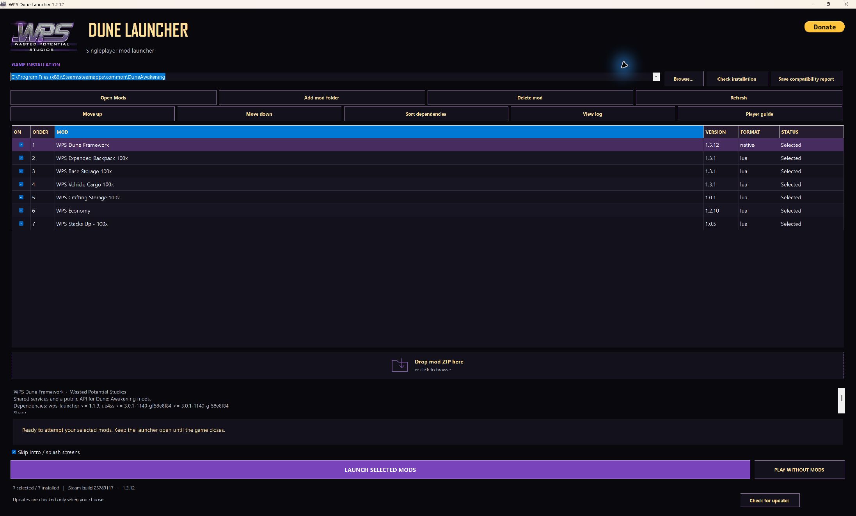Click Move down button
The image size is (856, 516).
[259, 114]
